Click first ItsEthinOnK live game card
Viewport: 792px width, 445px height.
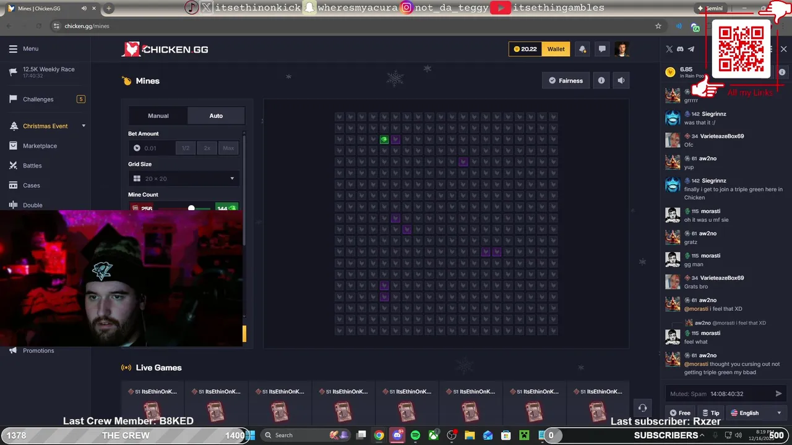(152, 404)
